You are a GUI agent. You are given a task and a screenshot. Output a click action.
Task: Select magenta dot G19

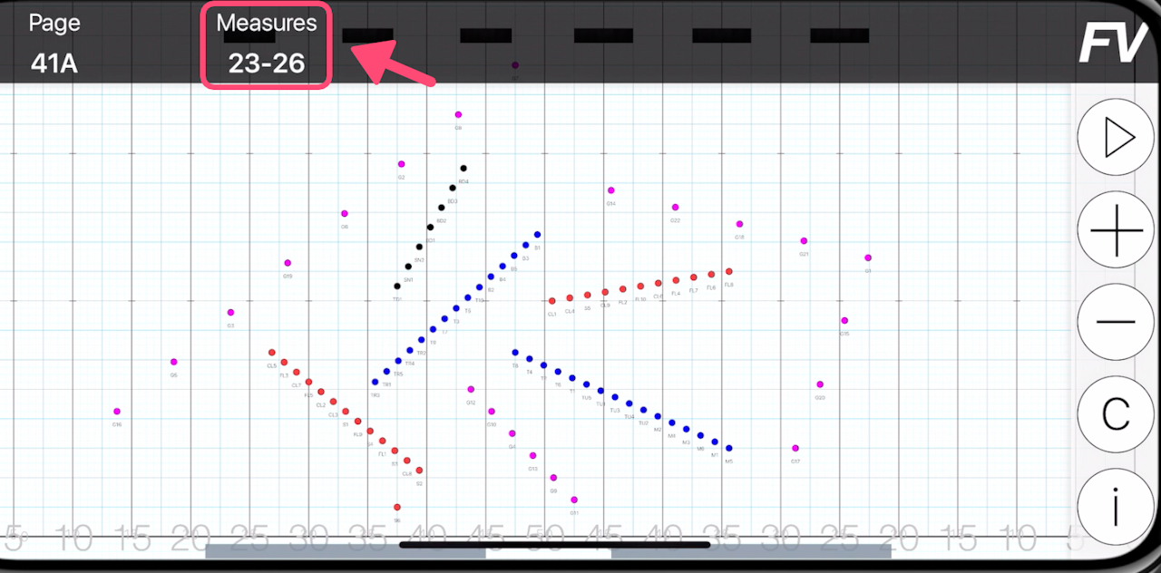pyautogui.click(x=288, y=263)
